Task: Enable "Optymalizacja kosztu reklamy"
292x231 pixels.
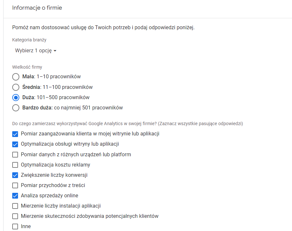Action: (15, 165)
